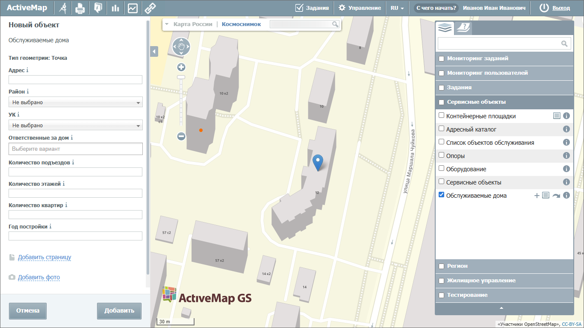Enable the Опоры layer checkbox

[442, 155]
